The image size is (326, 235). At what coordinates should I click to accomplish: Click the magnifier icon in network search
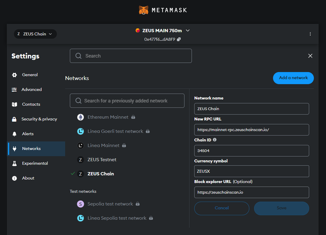(x=78, y=101)
